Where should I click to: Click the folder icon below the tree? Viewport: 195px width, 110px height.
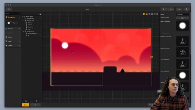[26, 101]
